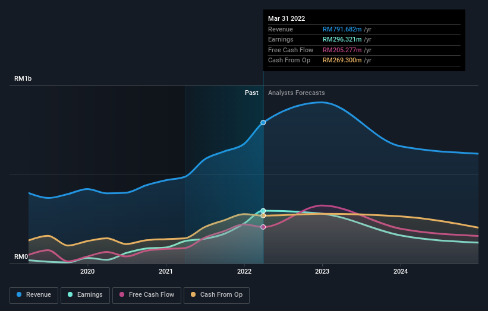Select the 2022 x-axis label

(x=244, y=271)
